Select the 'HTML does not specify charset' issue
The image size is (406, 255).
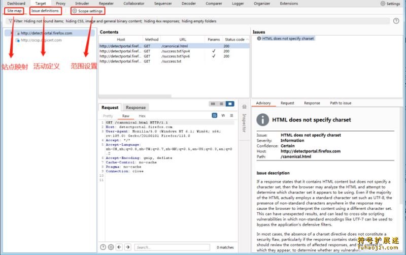click(x=288, y=39)
